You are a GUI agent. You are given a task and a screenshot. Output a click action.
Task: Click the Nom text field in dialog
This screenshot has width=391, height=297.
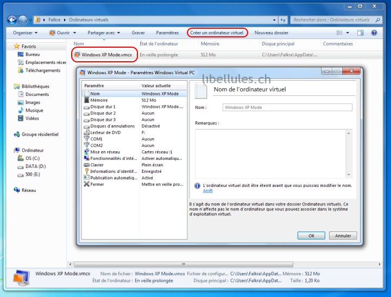pos(287,107)
